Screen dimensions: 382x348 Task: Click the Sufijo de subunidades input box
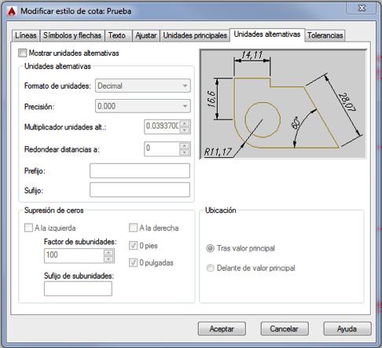78,288
